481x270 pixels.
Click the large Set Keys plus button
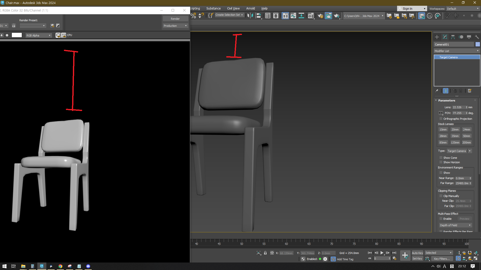[x=405, y=255]
